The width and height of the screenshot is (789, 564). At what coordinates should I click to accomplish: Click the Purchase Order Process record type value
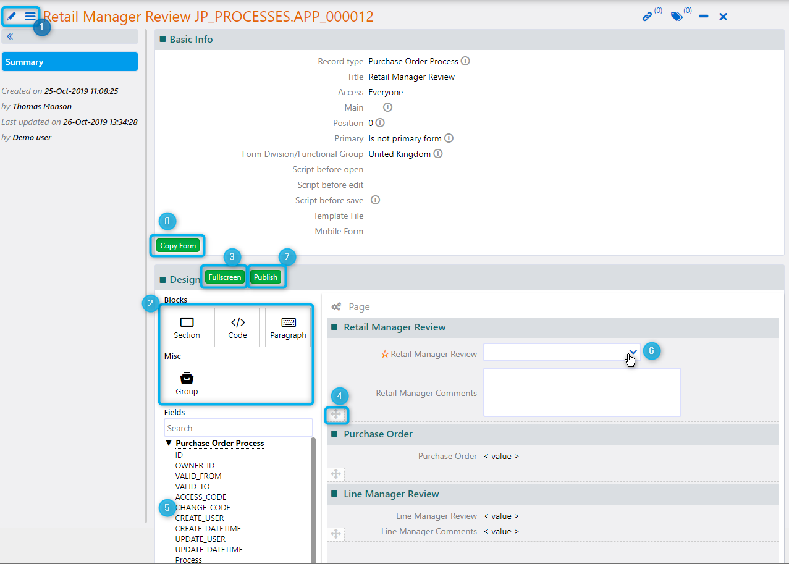pos(413,61)
